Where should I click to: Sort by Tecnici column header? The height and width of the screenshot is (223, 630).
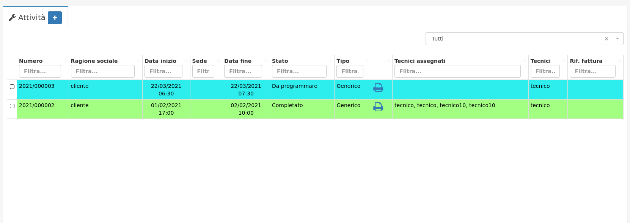tap(540, 61)
